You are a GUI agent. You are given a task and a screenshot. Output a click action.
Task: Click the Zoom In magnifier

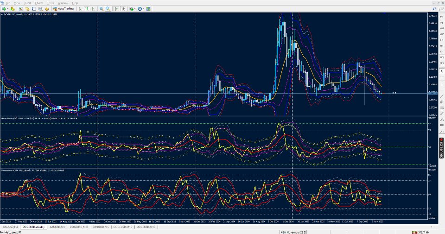(102, 9)
